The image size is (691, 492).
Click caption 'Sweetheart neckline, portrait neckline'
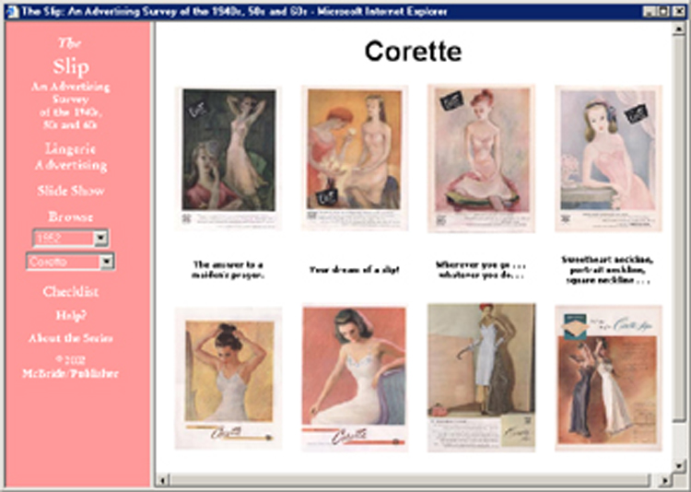point(608,270)
